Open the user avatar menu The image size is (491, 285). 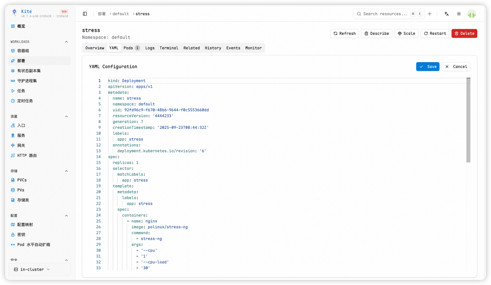point(471,14)
